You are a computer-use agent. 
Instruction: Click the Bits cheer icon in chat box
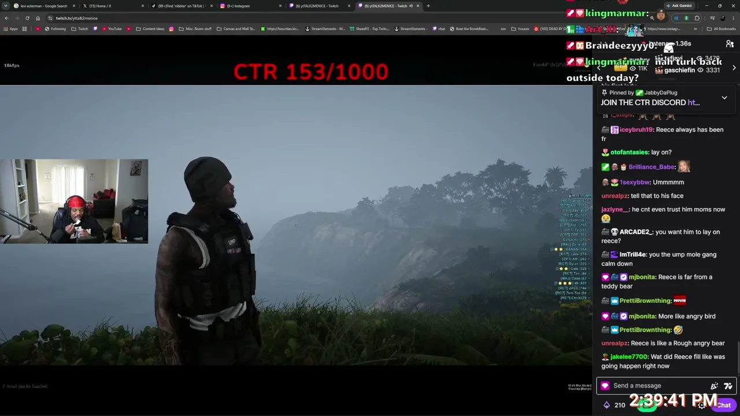click(715, 386)
